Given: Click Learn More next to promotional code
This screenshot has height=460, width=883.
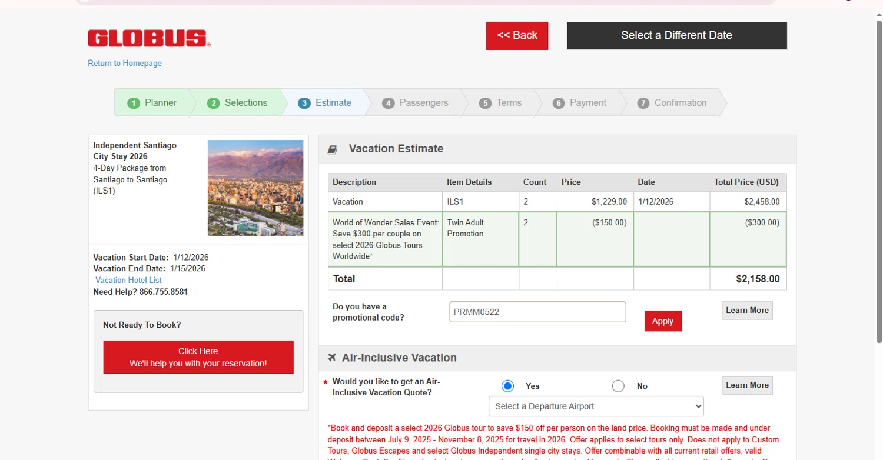Looking at the screenshot, I should tap(747, 311).
